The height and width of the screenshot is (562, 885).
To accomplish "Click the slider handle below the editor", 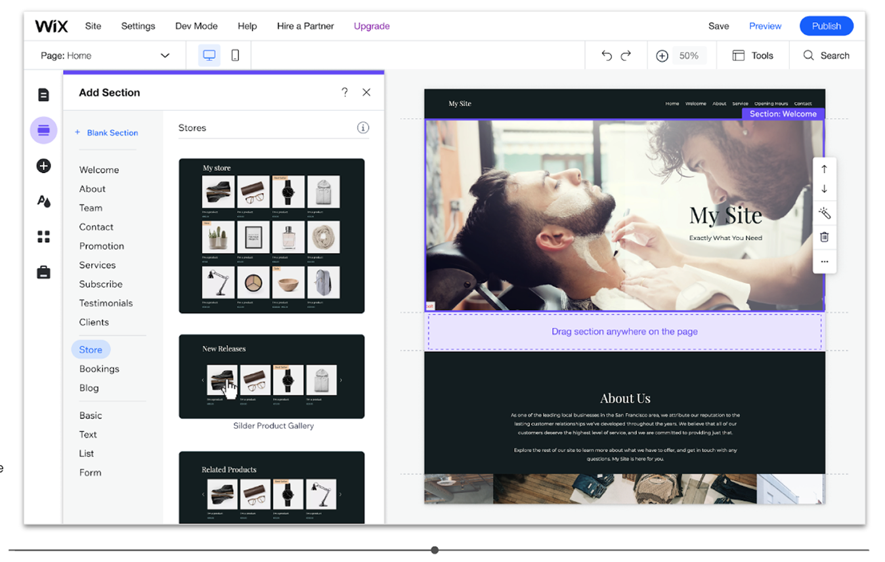I will coord(435,550).
